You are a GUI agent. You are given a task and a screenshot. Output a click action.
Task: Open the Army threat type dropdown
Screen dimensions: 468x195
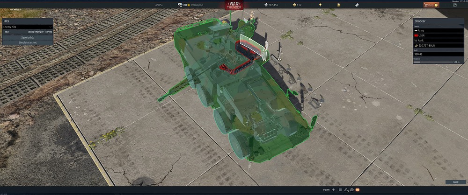click(x=438, y=30)
